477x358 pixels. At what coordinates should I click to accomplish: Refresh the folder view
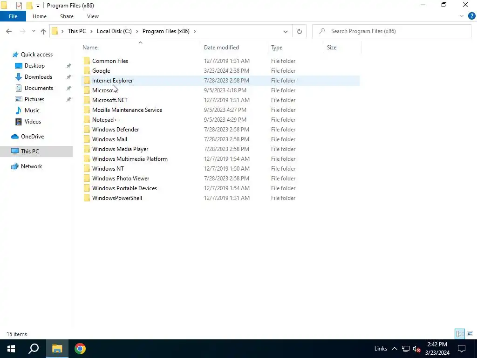click(300, 31)
